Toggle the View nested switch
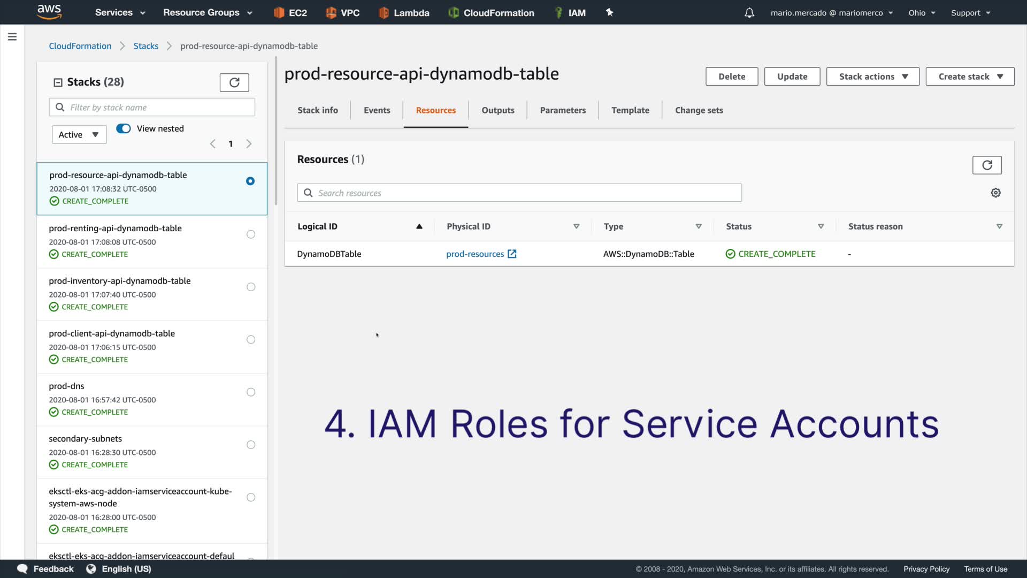The width and height of the screenshot is (1027, 578). [124, 128]
